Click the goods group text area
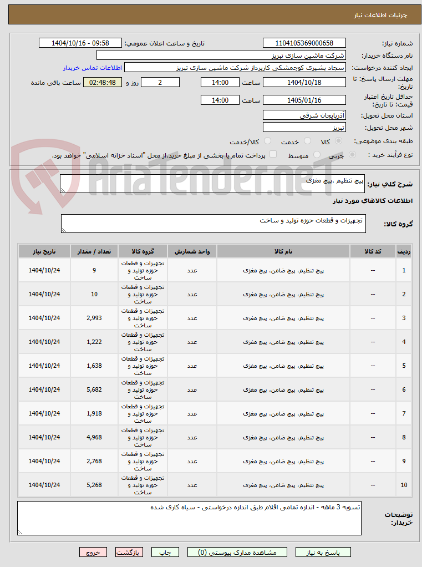 (213, 224)
